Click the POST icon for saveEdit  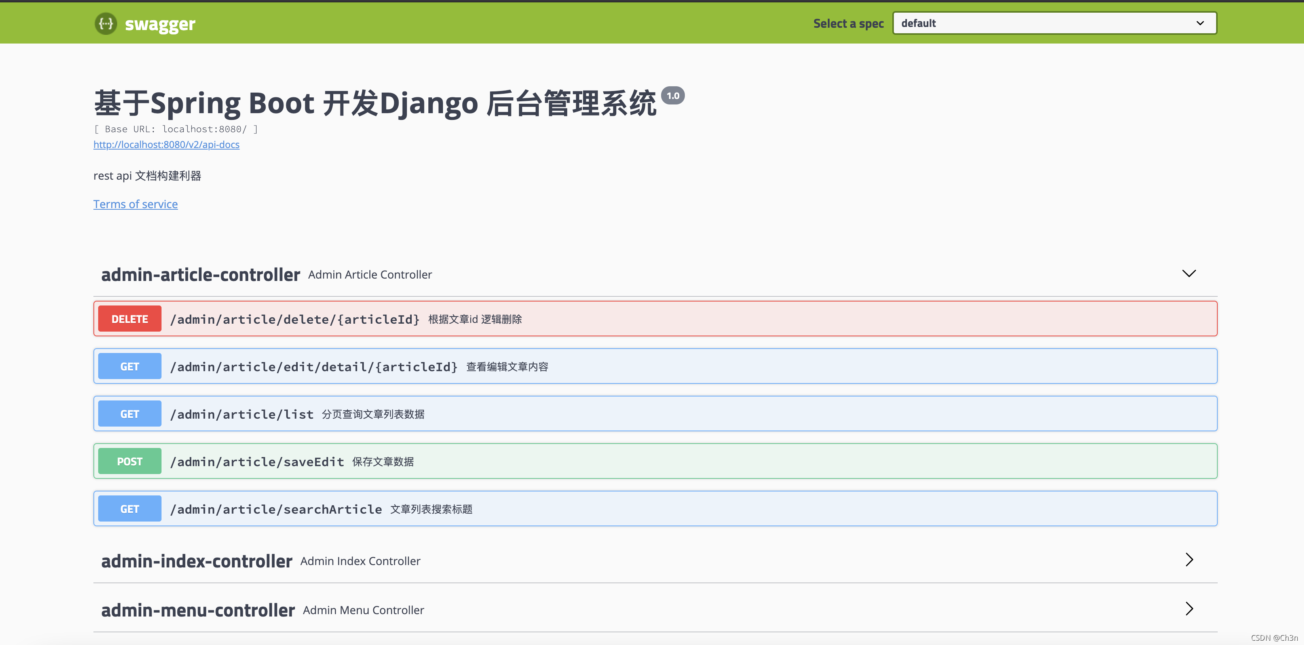coord(130,461)
